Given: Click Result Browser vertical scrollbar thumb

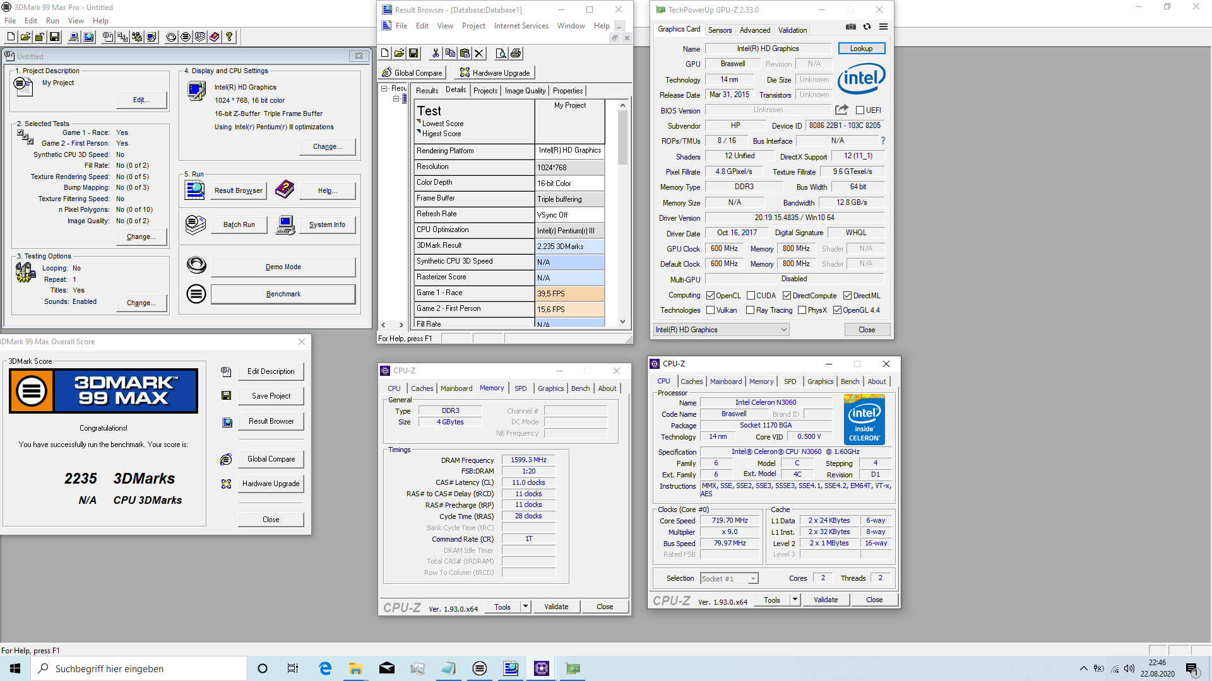Looking at the screenshot, I should tap(622, 138).
